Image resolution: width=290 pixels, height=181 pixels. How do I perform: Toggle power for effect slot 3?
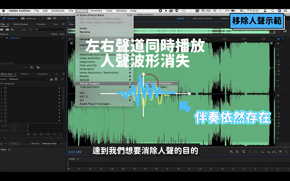click(x=5, y=95)
